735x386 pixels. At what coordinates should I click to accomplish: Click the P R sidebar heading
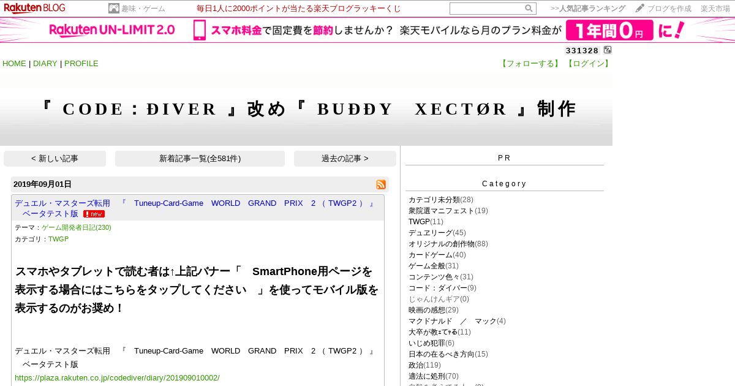click(504, 158)
